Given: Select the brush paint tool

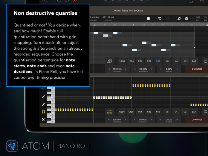Looking at the screenshot, I should [x=43, y=104].
